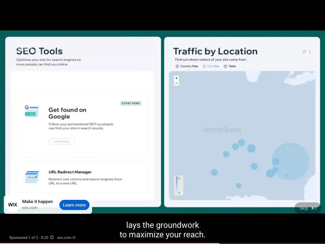325x244 pixels.
Task: Click the START HERE badge
Action: click(x=131, y=103)
